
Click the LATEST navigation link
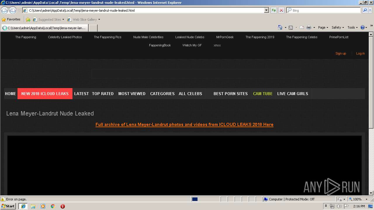coord(82,94)
